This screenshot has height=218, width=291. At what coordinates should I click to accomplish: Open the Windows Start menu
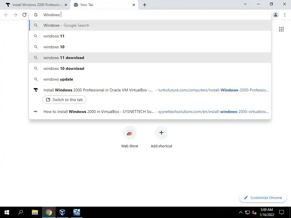tap(7, 212)
